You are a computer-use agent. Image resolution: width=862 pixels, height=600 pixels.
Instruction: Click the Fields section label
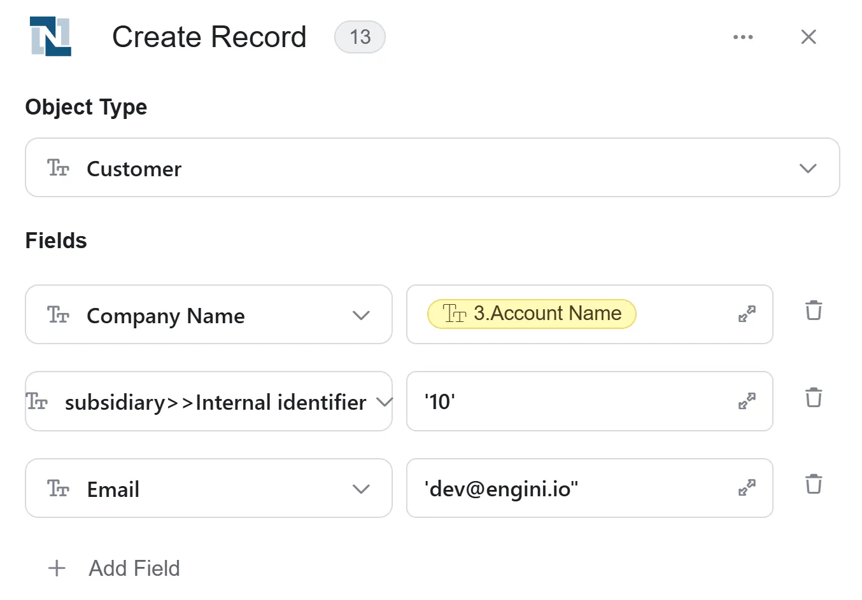click(x=56, y=241)
